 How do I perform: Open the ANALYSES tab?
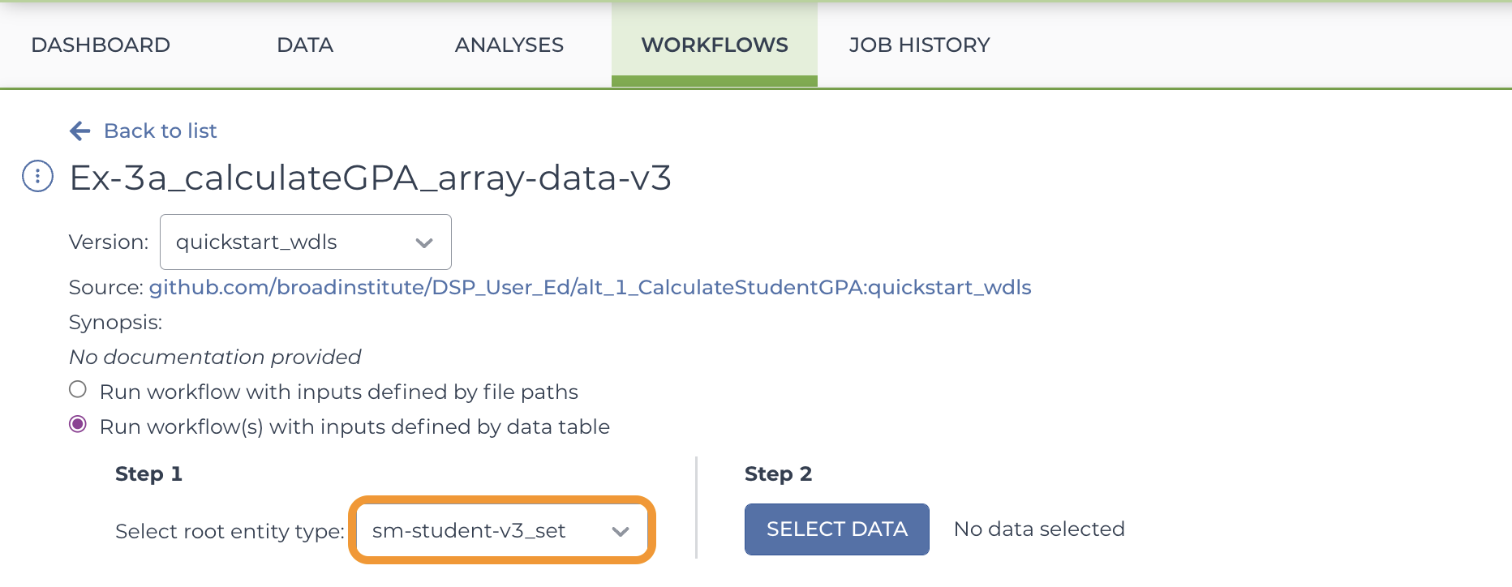[x=509, y=45]
